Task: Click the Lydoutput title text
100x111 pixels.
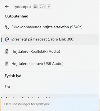Action: [22, 7]
